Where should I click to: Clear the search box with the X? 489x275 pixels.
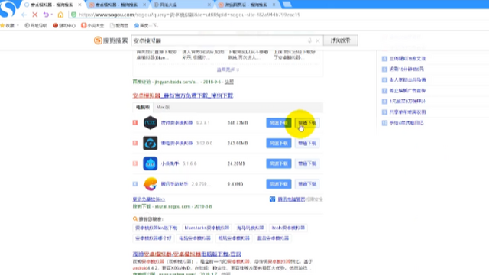[318, 40]
